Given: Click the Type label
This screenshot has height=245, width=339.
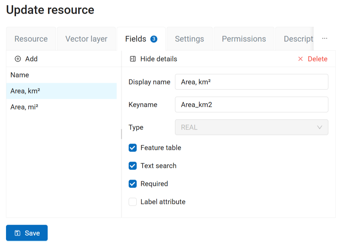Looking at the screenshot, I should (x=136, y=128).
